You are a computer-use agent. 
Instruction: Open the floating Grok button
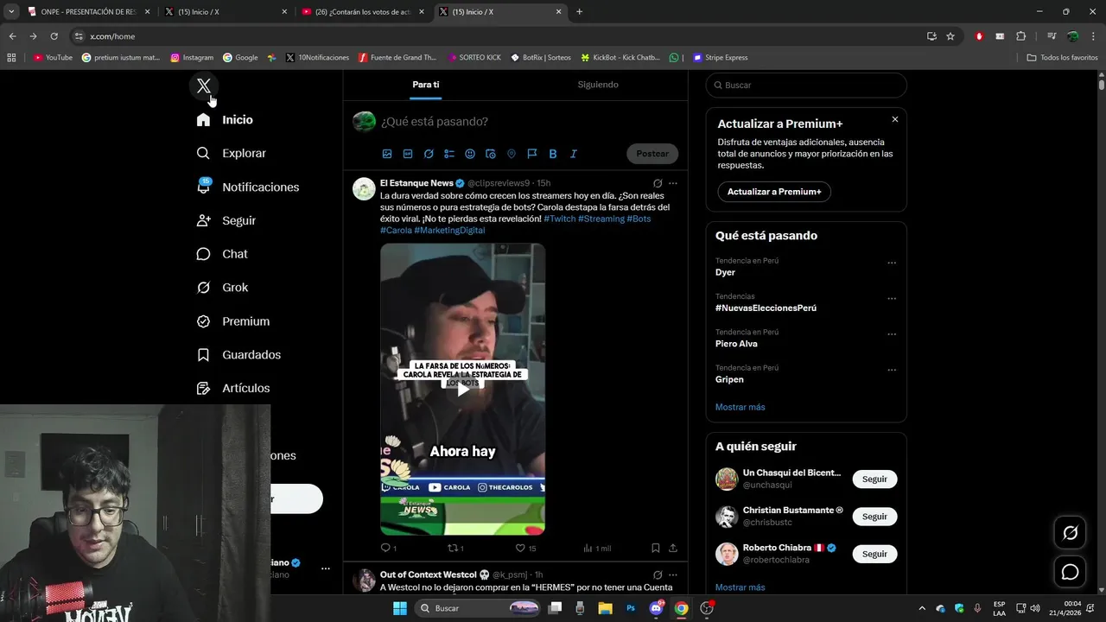click(x=1070, y=533)
